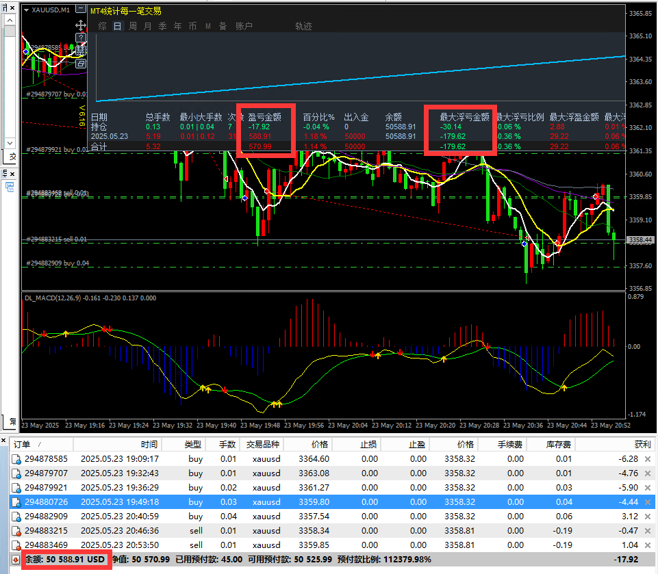The height and width of the screenshot is (574, 658).
Task: Close order 294883215 with its X
Action: tap(648, 531)
